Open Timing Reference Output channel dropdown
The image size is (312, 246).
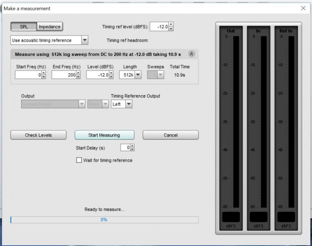click(128, 104)
